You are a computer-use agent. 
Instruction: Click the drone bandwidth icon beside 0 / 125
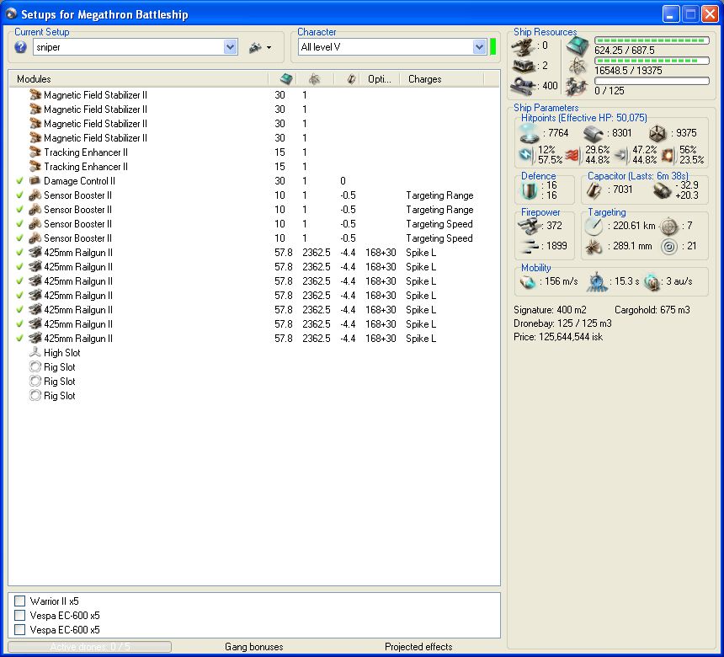click(x=578, y=87)
